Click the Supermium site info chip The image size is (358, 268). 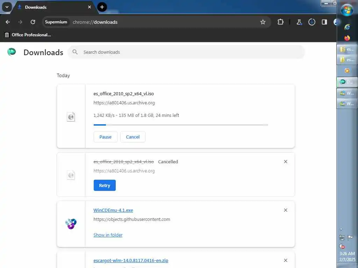[56, 22]
